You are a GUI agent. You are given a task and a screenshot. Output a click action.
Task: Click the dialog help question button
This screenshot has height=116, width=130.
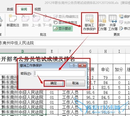click(74, 65)
